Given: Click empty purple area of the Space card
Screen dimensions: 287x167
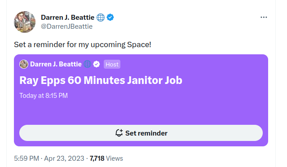Looking at the screenshot, I should [141, 112].
